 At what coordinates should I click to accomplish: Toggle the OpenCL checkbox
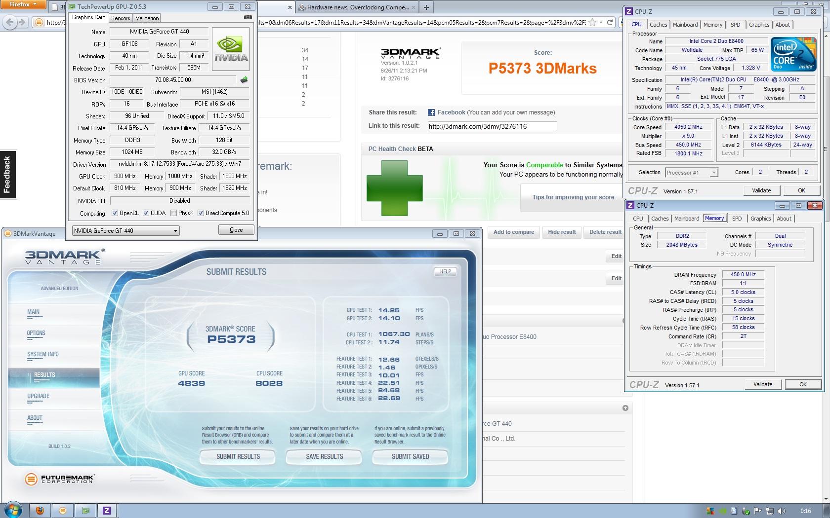115,213
